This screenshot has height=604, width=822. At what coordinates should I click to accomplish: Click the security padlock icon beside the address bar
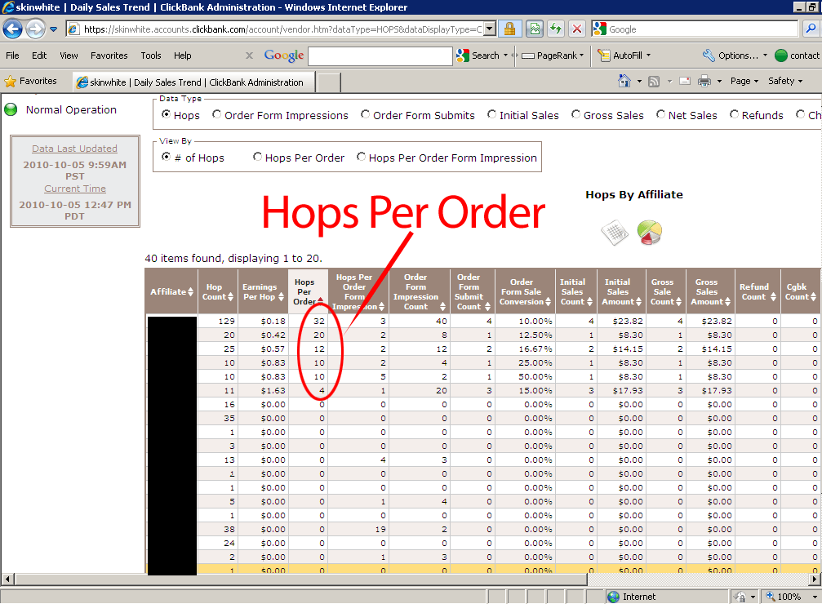509,29
